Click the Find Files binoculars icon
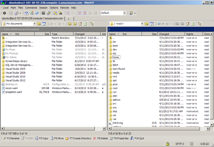 (x=60, y=13)
